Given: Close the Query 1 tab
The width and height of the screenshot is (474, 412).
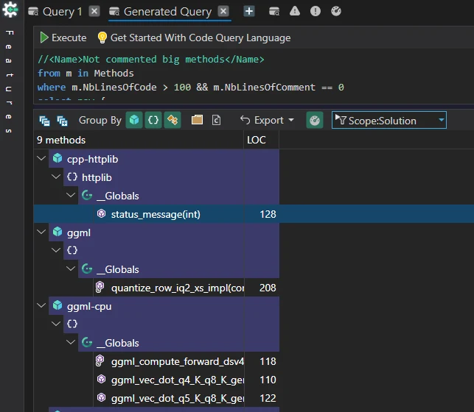Looking at the screenshot, I should [94, 12].
